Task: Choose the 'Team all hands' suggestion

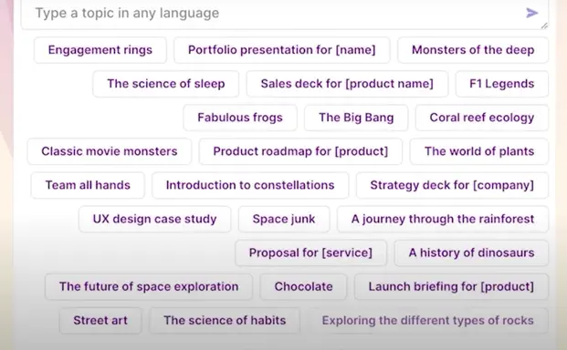Action: [x=88, y=185]
